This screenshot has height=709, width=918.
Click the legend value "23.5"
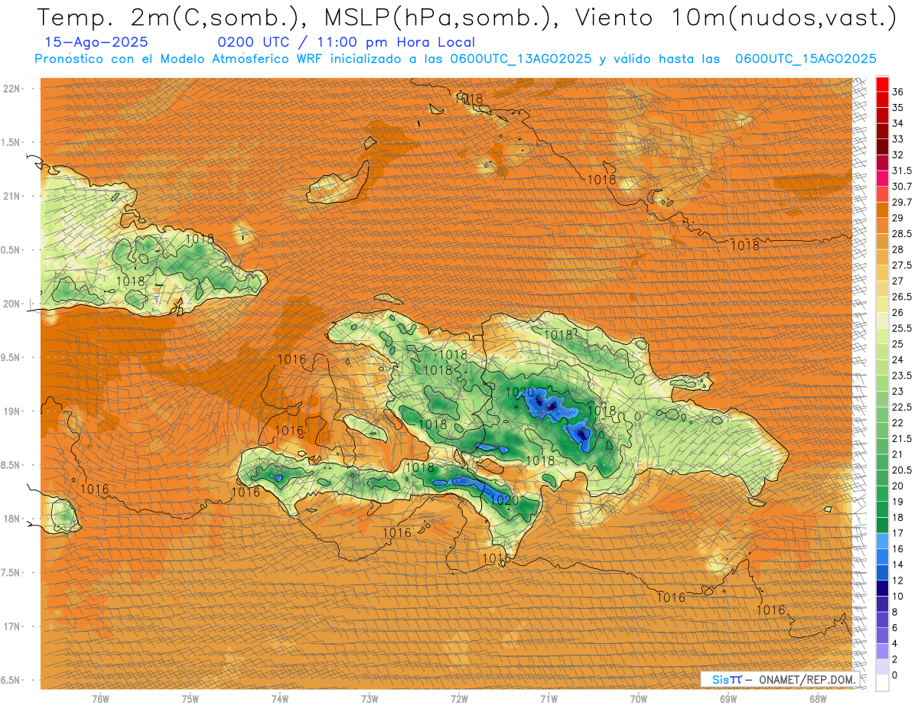coord(901,376)
